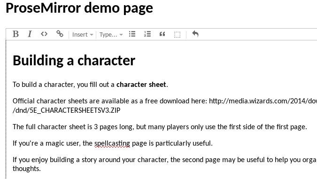The width and height of the screenshot is (317, 179).
Task: Click the select parent node icon
Action: pyautogui.click(x=178, y=35)
